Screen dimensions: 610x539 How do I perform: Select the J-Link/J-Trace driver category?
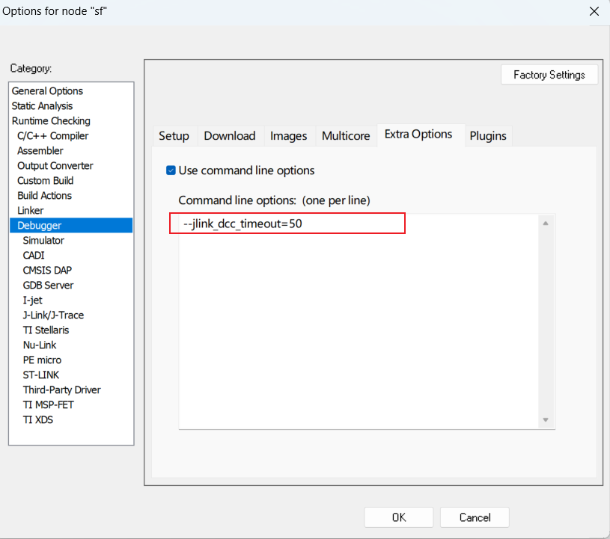[x=55, y=315]
